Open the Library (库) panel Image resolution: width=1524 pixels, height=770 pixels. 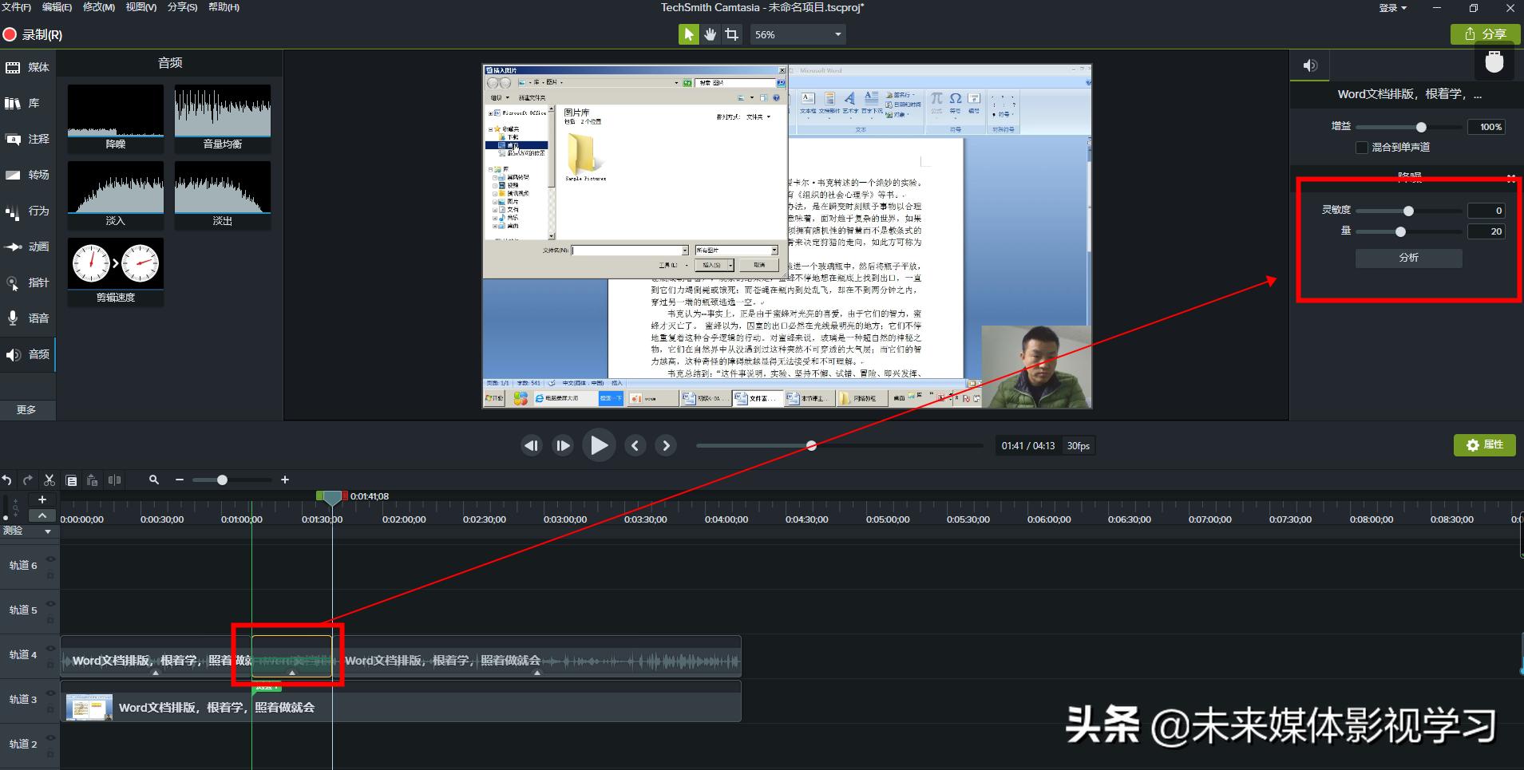[x=28, y=103]
